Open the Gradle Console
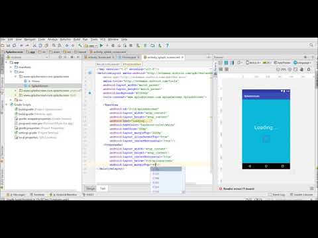Image resolution: width=318 pixels, height=238 pixels. [x=301, y=195]
